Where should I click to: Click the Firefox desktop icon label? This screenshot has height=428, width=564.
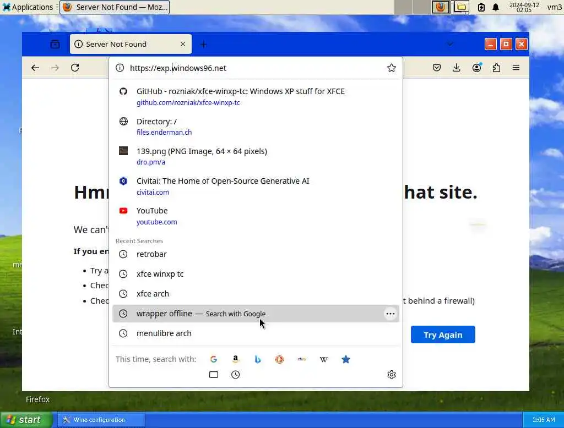pyautogui.click(x=38, y=399)
